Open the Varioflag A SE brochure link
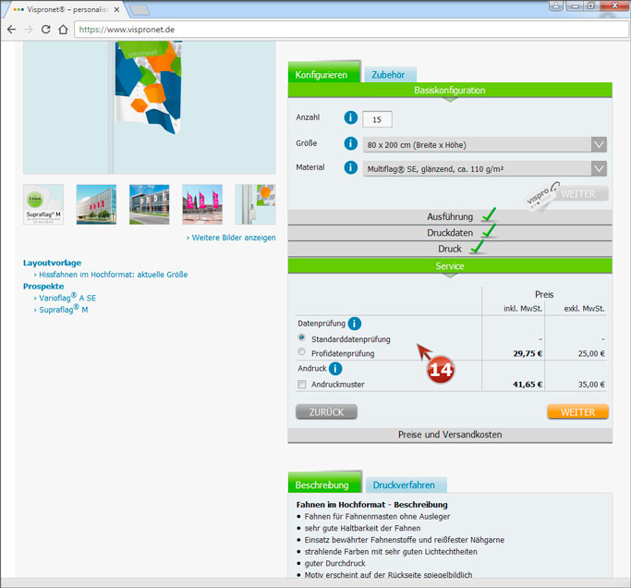This screenshot has width=631, height=588. coord(66,298)
